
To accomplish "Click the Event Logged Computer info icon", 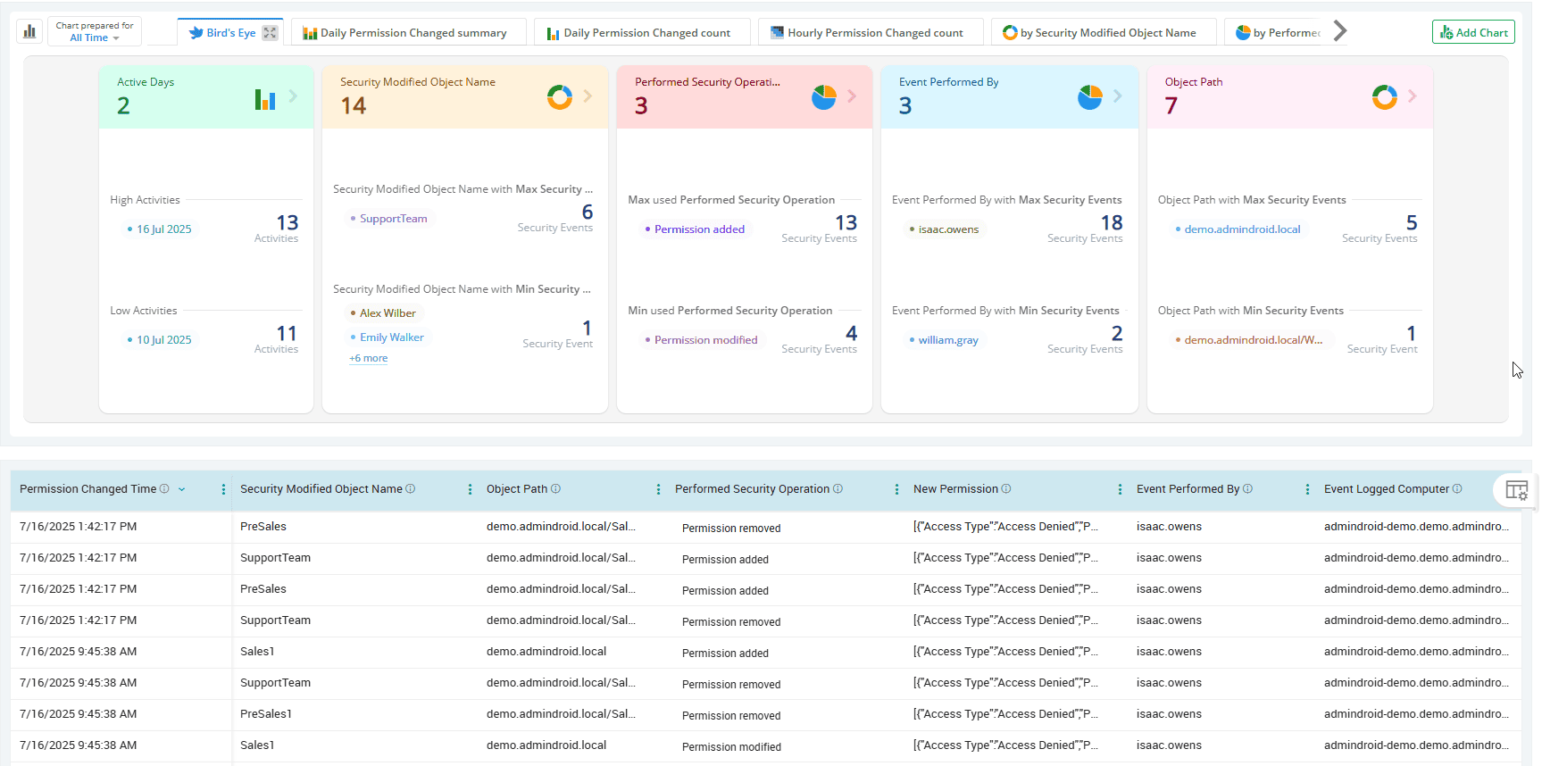I will point(1457,488).
